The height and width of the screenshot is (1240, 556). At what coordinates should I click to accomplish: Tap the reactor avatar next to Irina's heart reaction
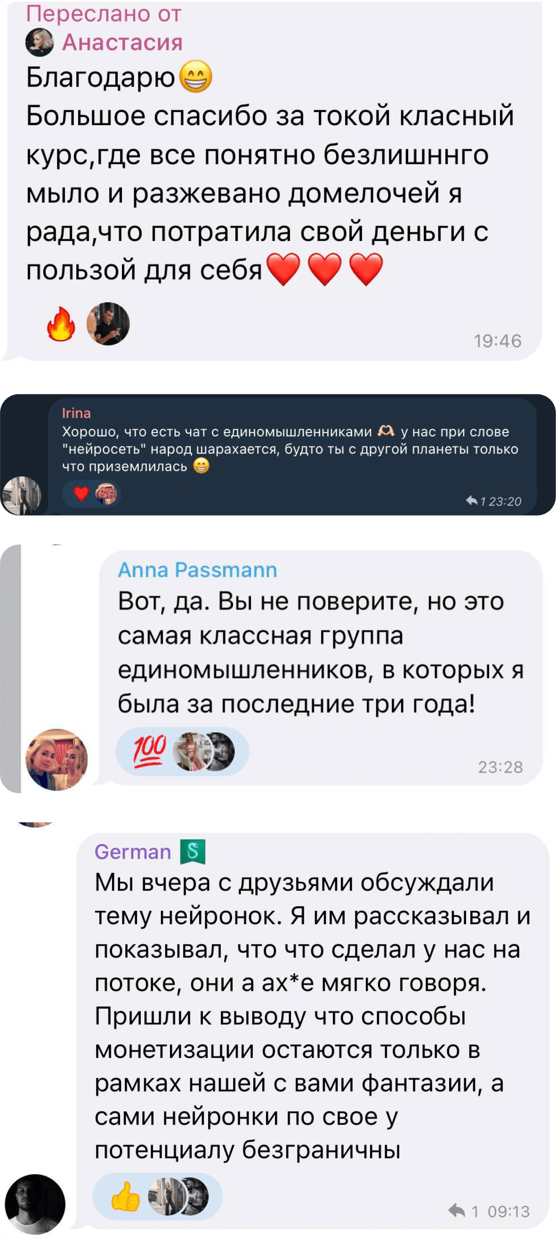106,494
